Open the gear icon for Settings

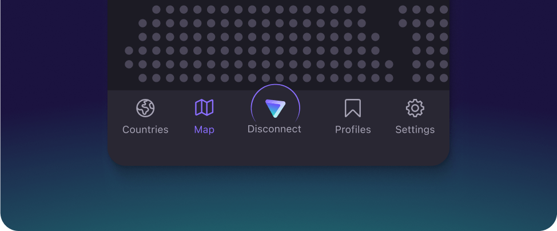(x=415, y=107)
